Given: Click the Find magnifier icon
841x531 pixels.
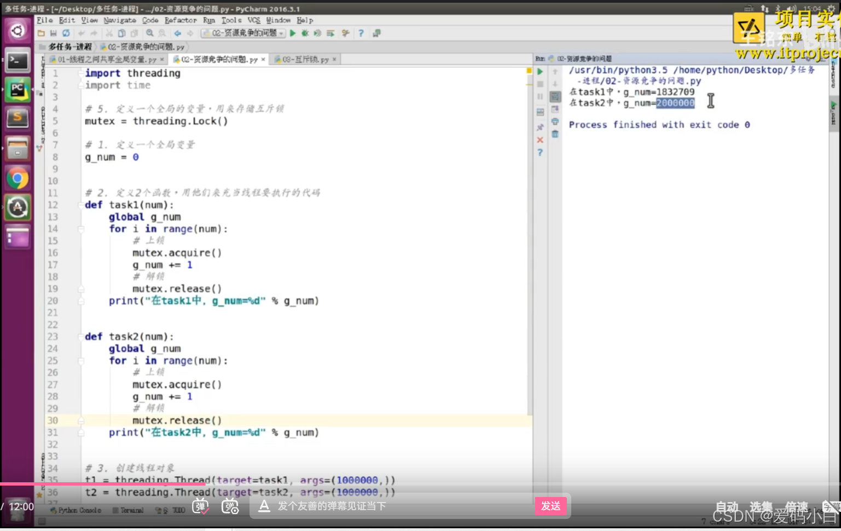Looking at the screenshot, I should 149,33.
